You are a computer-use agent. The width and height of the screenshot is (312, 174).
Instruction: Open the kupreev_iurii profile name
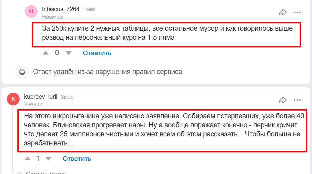[41, 97]
